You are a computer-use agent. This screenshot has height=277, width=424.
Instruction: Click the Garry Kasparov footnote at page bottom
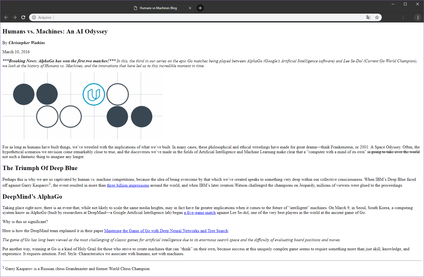click(76, 268)
